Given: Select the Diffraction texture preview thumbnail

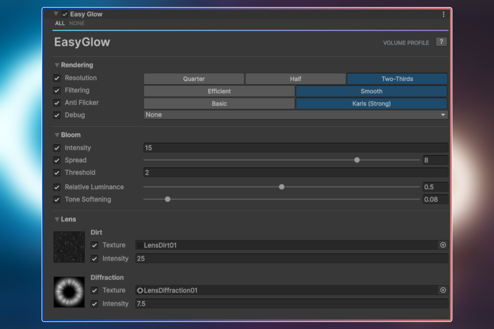Looking at the screenshot, I should [69, 292].
